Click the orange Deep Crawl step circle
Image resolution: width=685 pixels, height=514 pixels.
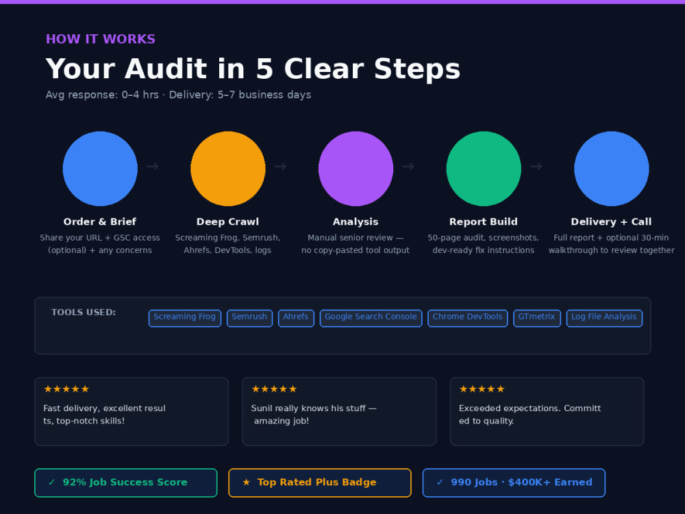(228, 169)
